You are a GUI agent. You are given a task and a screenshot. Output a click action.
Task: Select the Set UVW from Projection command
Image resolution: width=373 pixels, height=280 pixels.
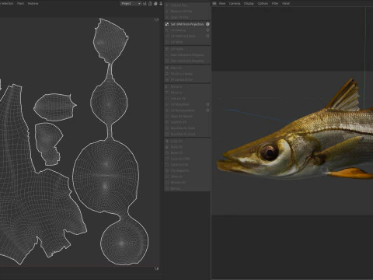[187, 24]
